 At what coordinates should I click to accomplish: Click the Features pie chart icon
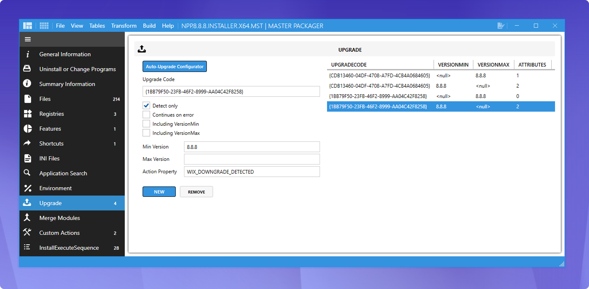click(28, 129)
